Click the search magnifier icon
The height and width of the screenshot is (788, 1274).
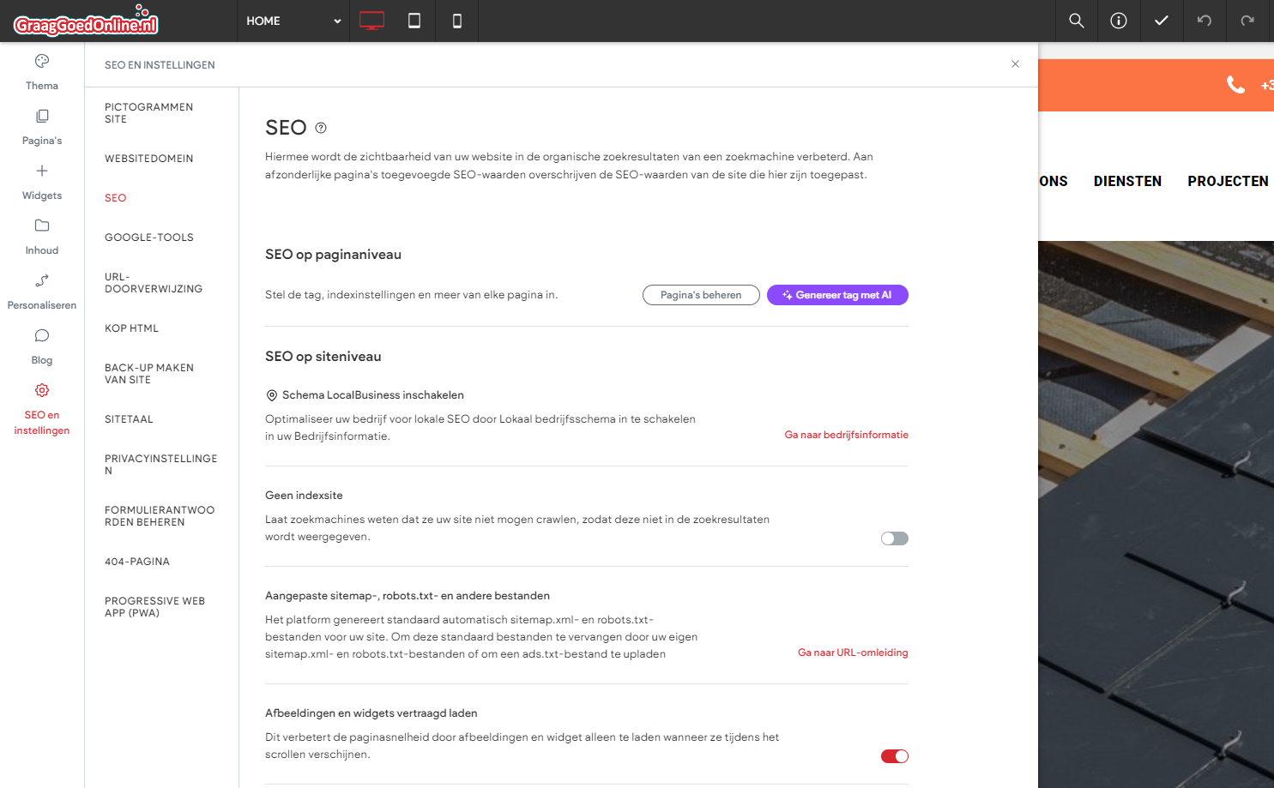(1076, 21)
